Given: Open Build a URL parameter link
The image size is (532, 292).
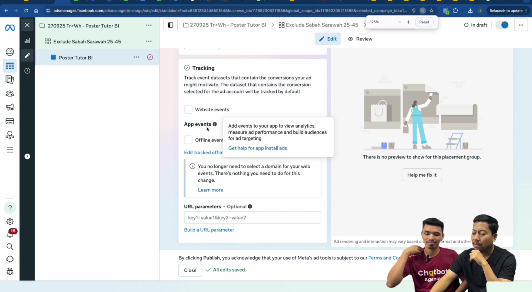Looking at the screenshot, I should click(209, 230).
